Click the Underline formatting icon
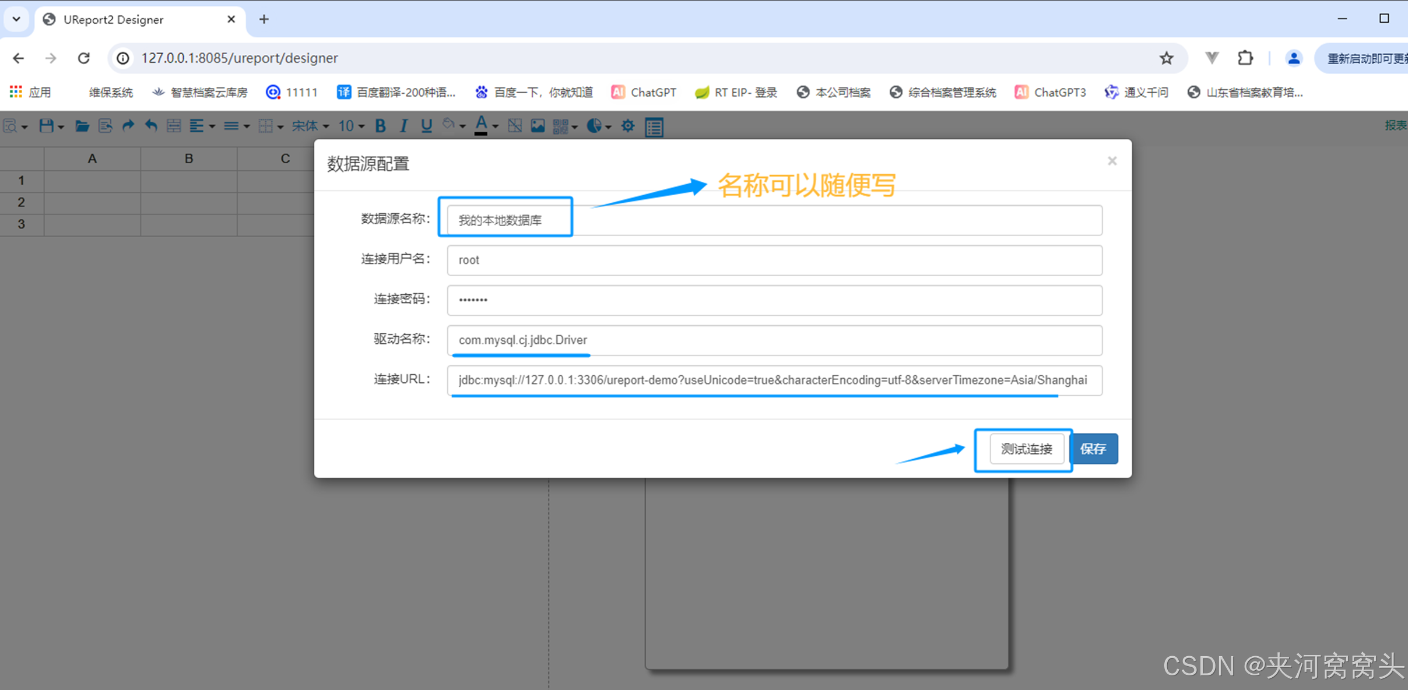Viewport: 1408px width, 690px height. (x=426, y=126)
